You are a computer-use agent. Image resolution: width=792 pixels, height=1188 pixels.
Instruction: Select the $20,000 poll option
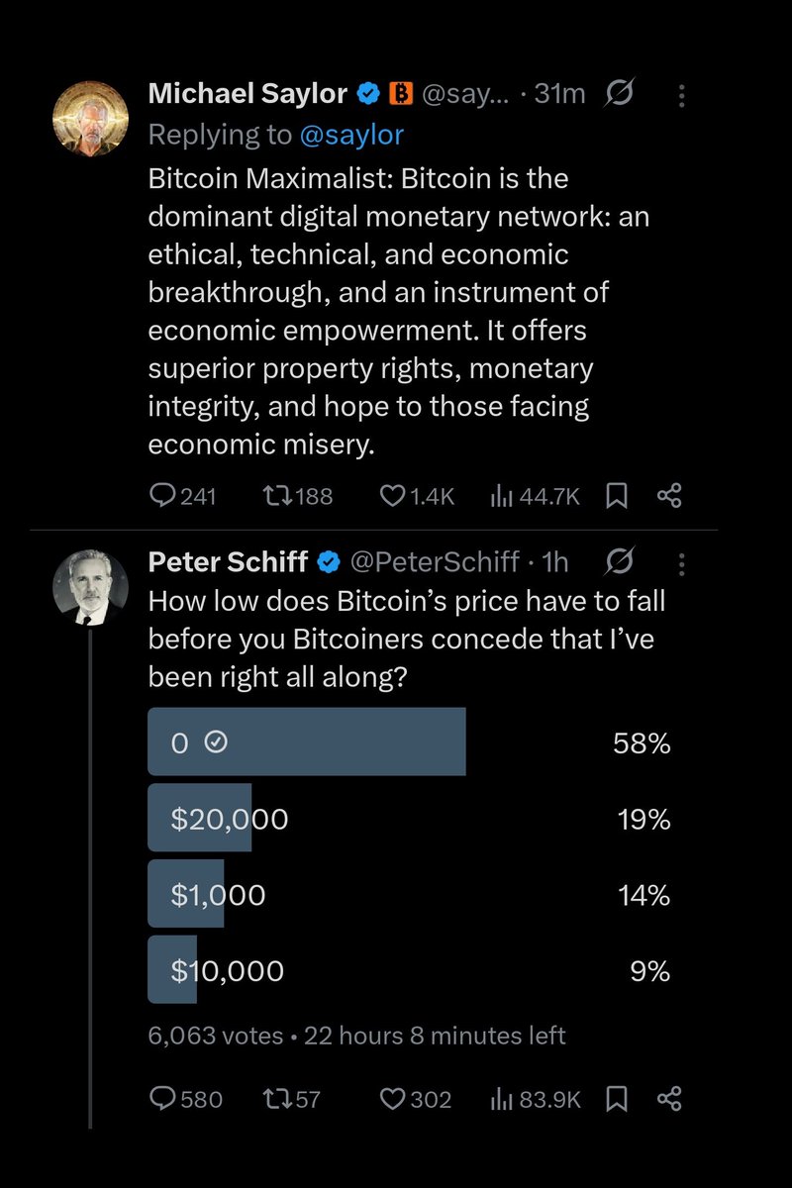click(410, 820)
